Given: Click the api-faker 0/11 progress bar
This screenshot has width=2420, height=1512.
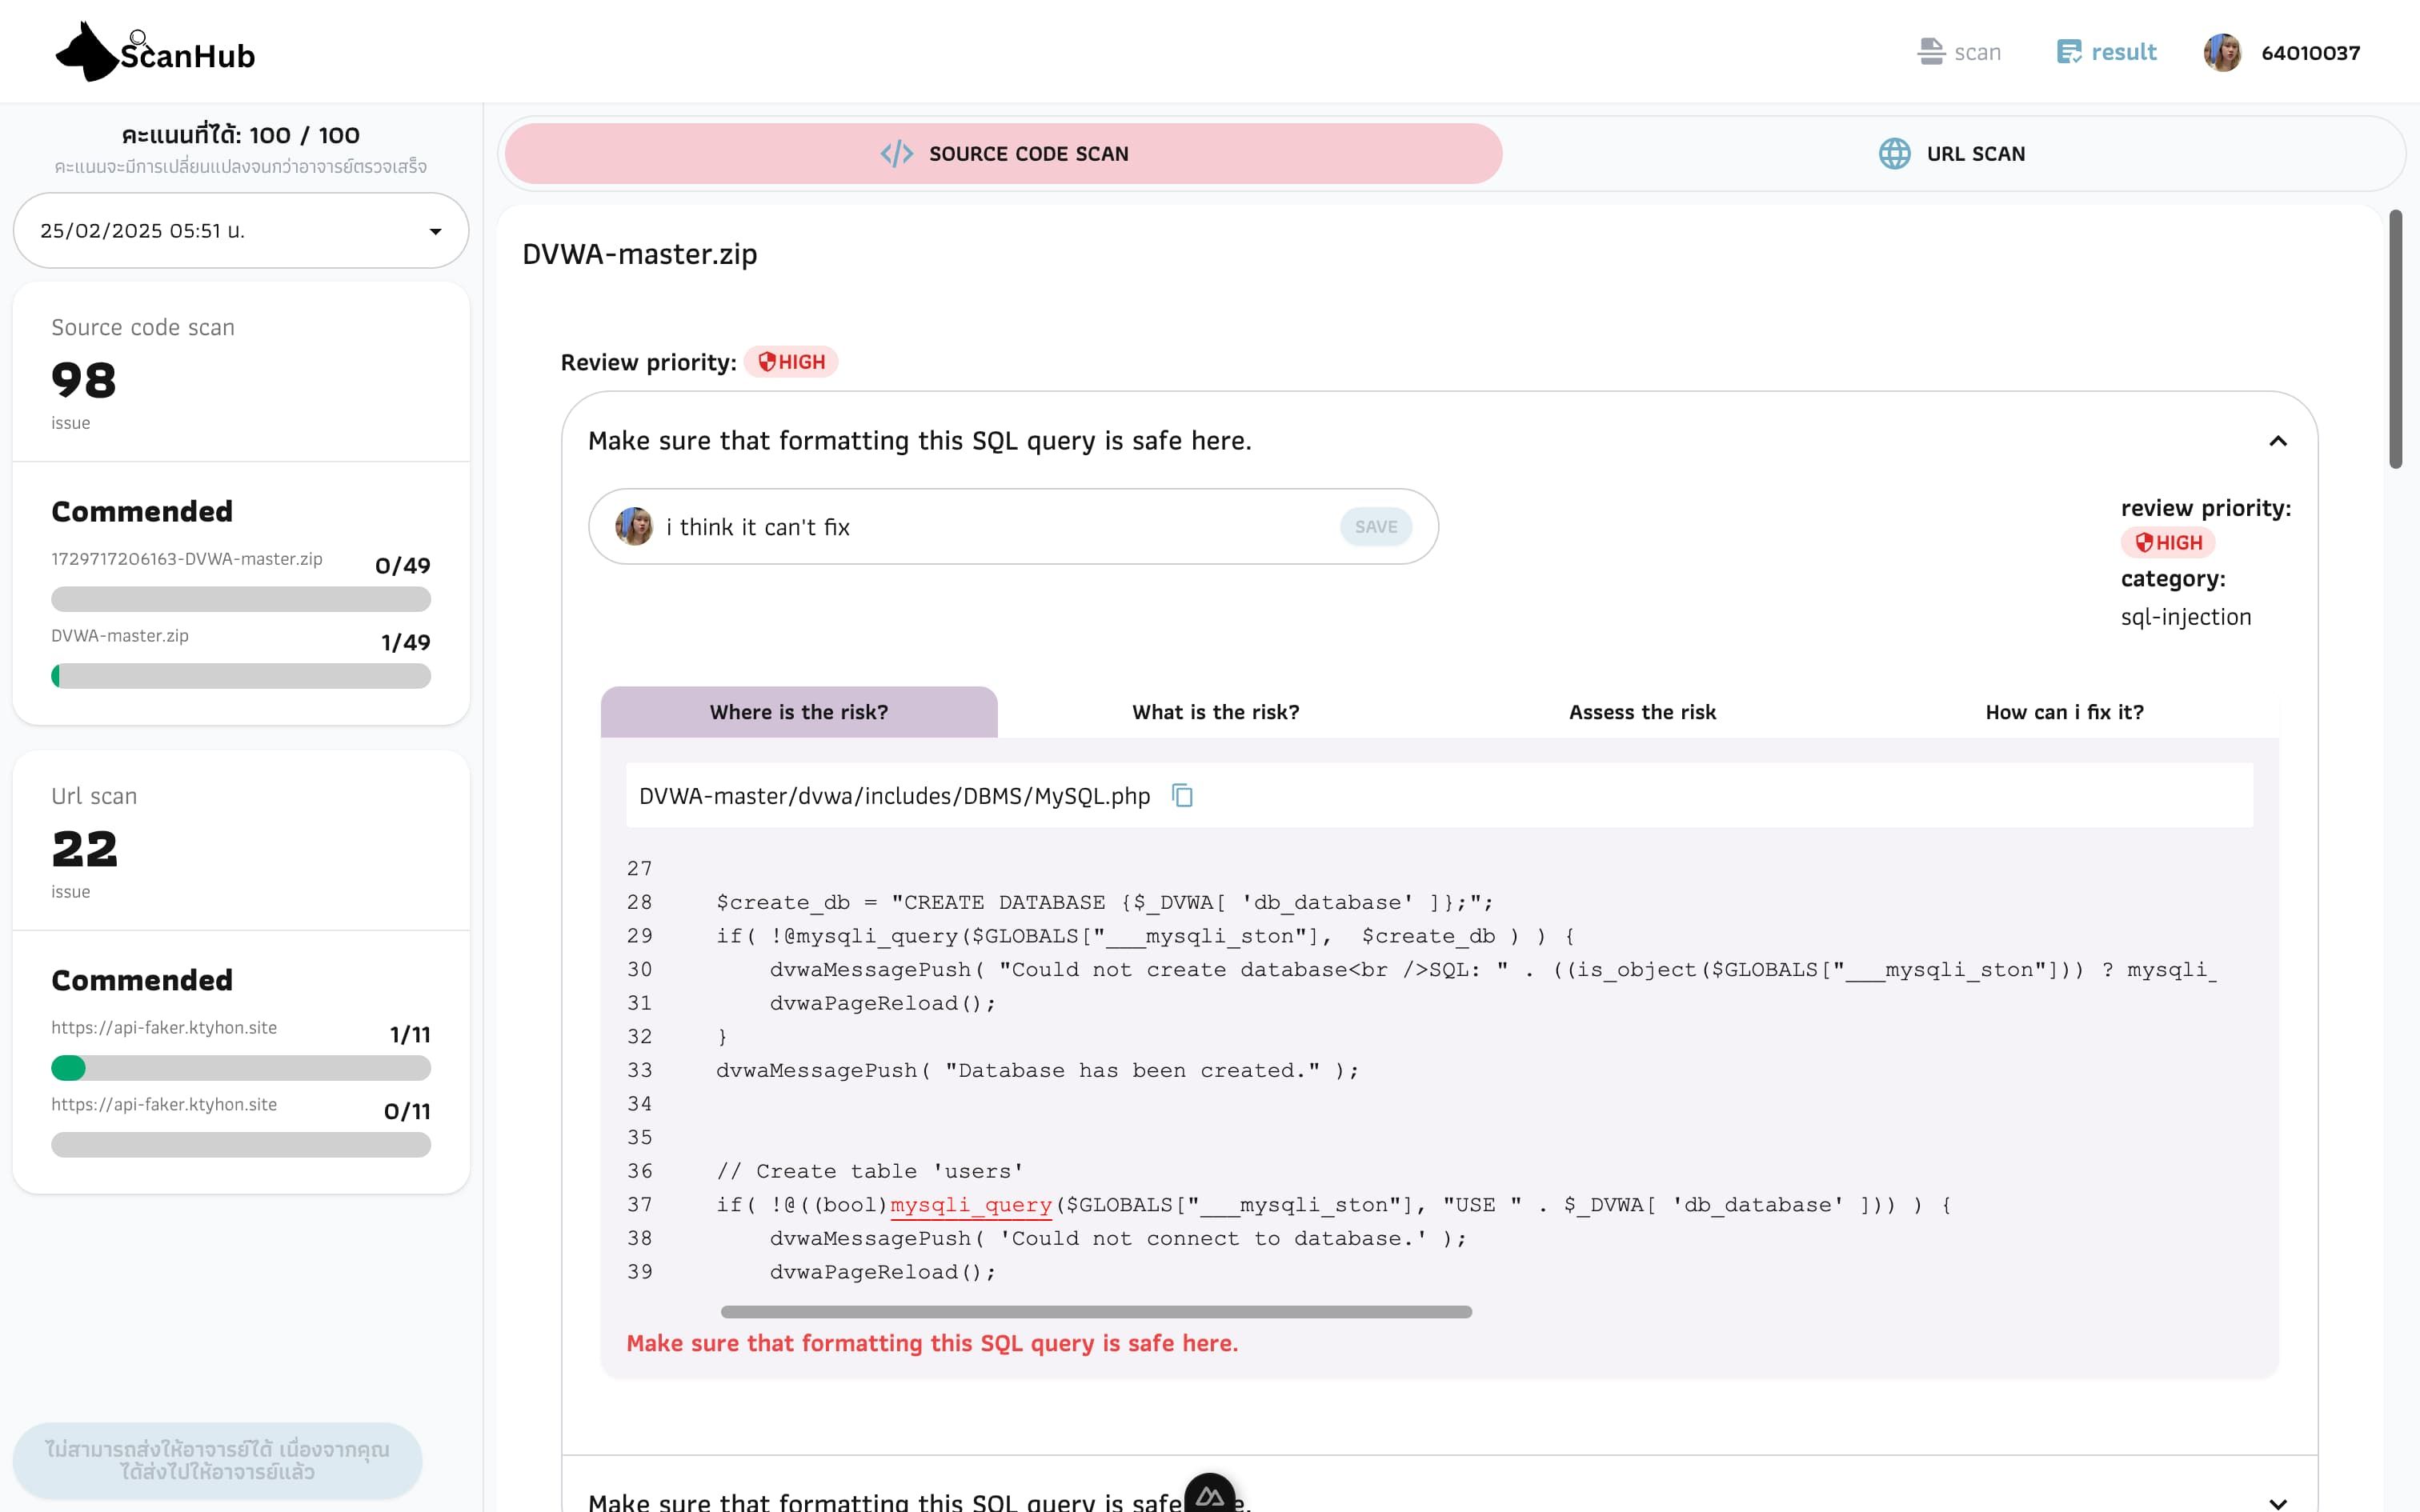Looking at the screenshot, I should point(241,1146).
